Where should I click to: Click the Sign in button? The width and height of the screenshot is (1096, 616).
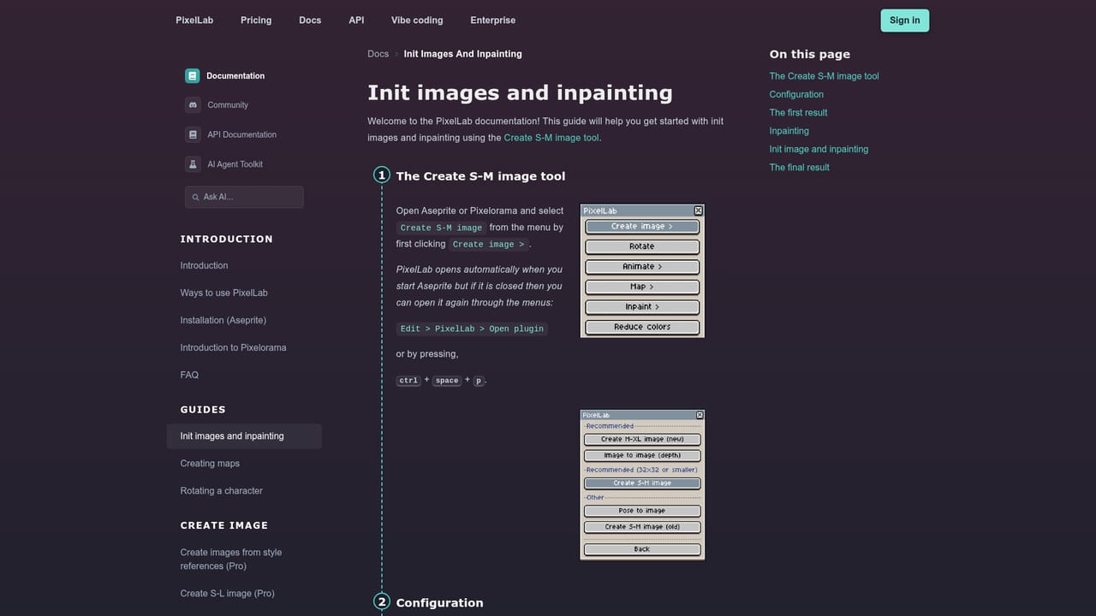tap(904, 21)
